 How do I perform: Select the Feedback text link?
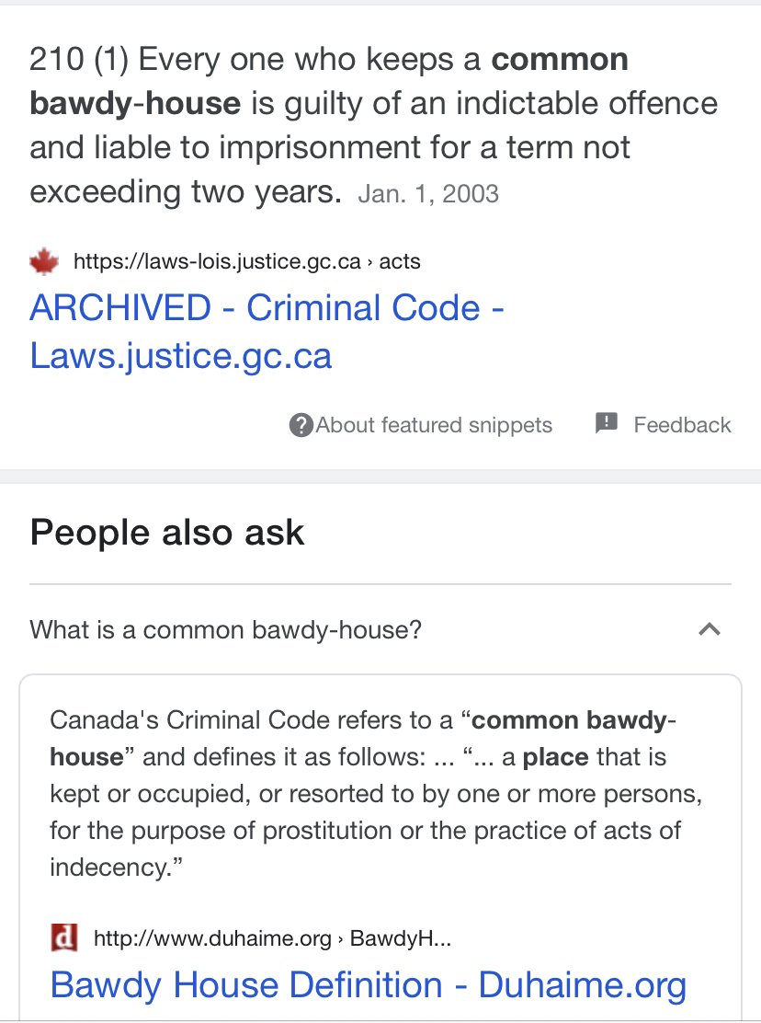682,425
